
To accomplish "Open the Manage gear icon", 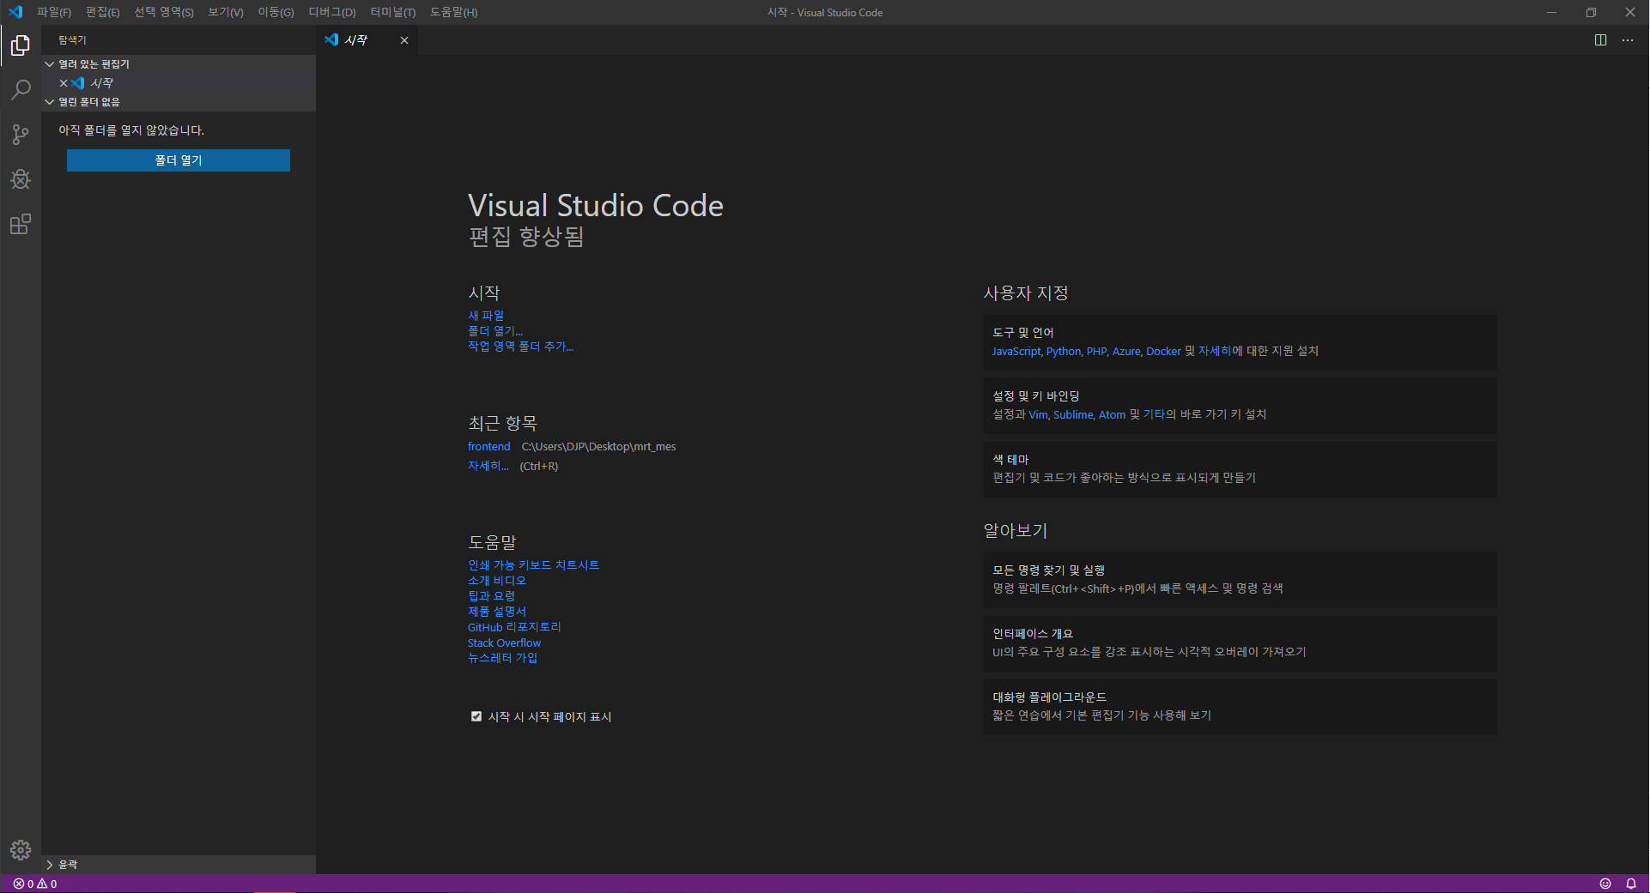I will [21, 850].
